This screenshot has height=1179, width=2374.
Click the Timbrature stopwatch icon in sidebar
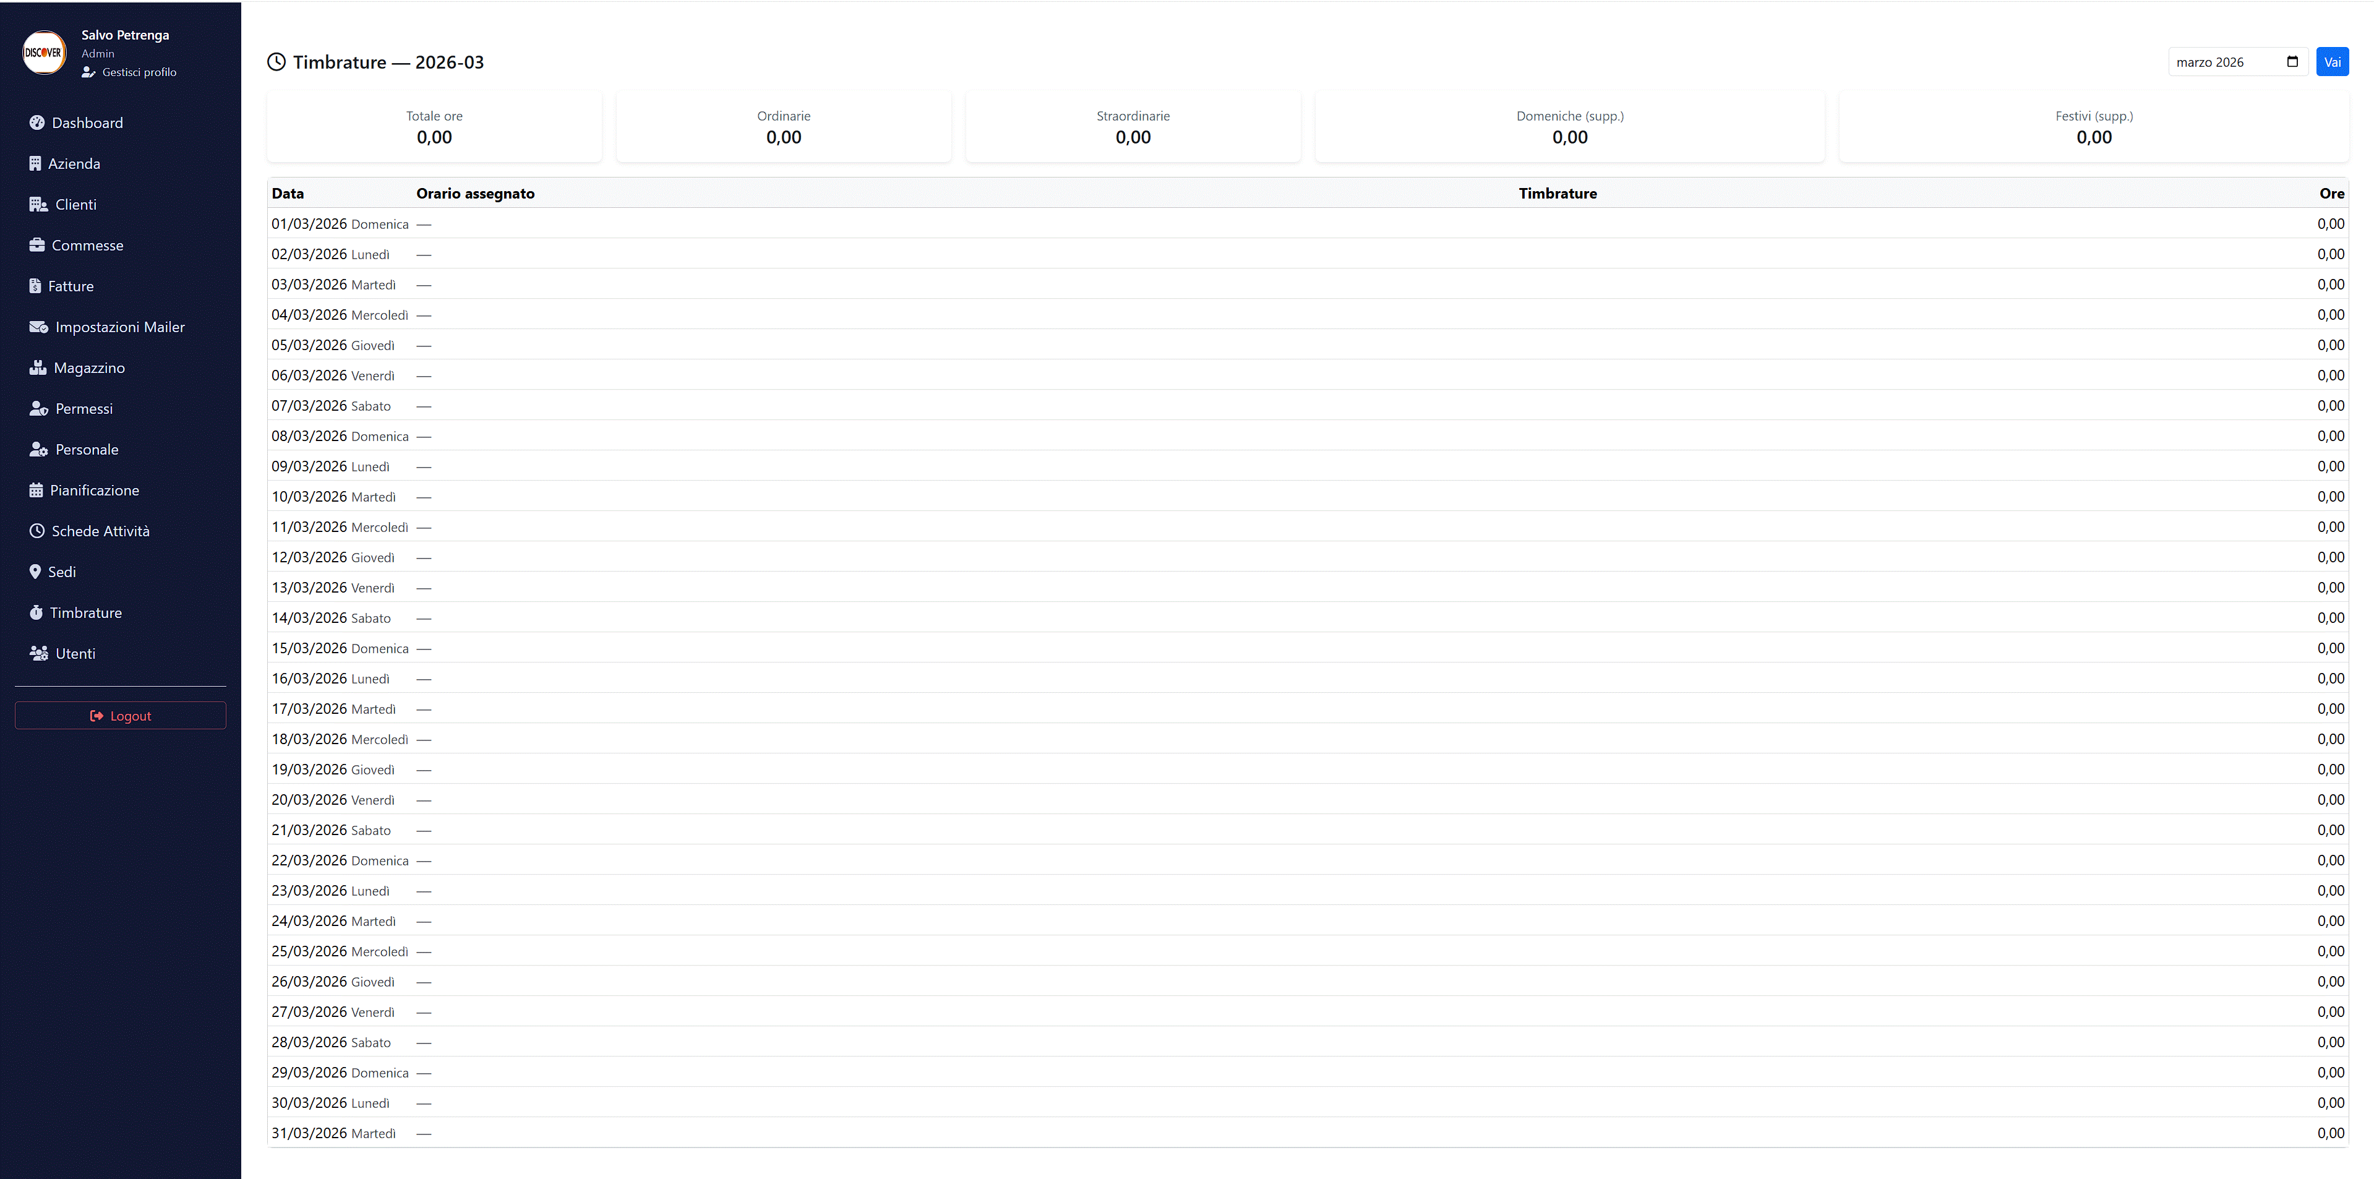tap(36, 613)
